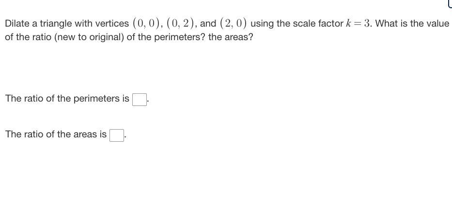Image resolution: width=452 pixels, height=223 pixels.
Task: Click the words 'using the scale factor'
Action: 297,23
